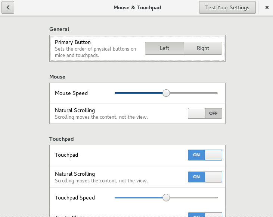Click the blue filled part of Touchpad Speed track
Image resolution: width=273 pixels, height=217 pixels.
point(138,198)
